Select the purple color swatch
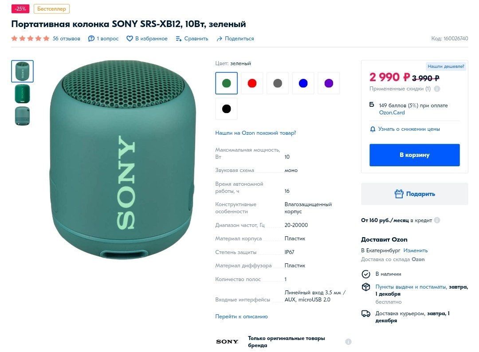 (x=329, y=83)
